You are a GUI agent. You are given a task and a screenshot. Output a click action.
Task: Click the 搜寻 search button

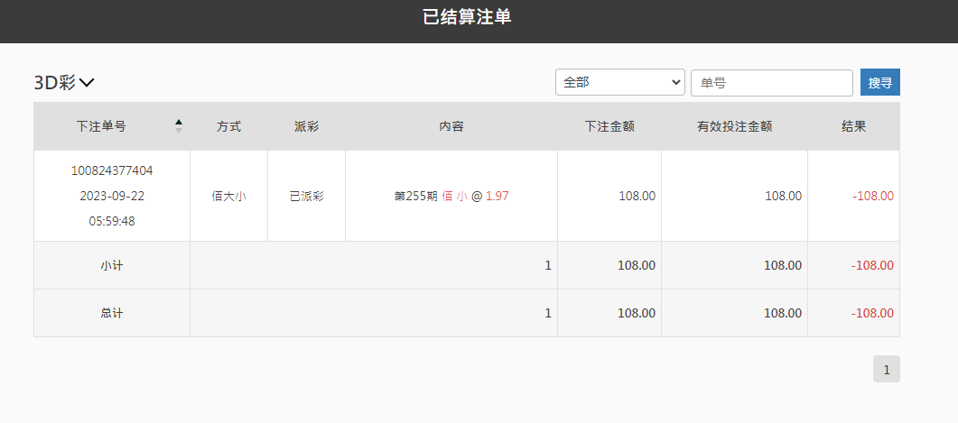[879, 82]
